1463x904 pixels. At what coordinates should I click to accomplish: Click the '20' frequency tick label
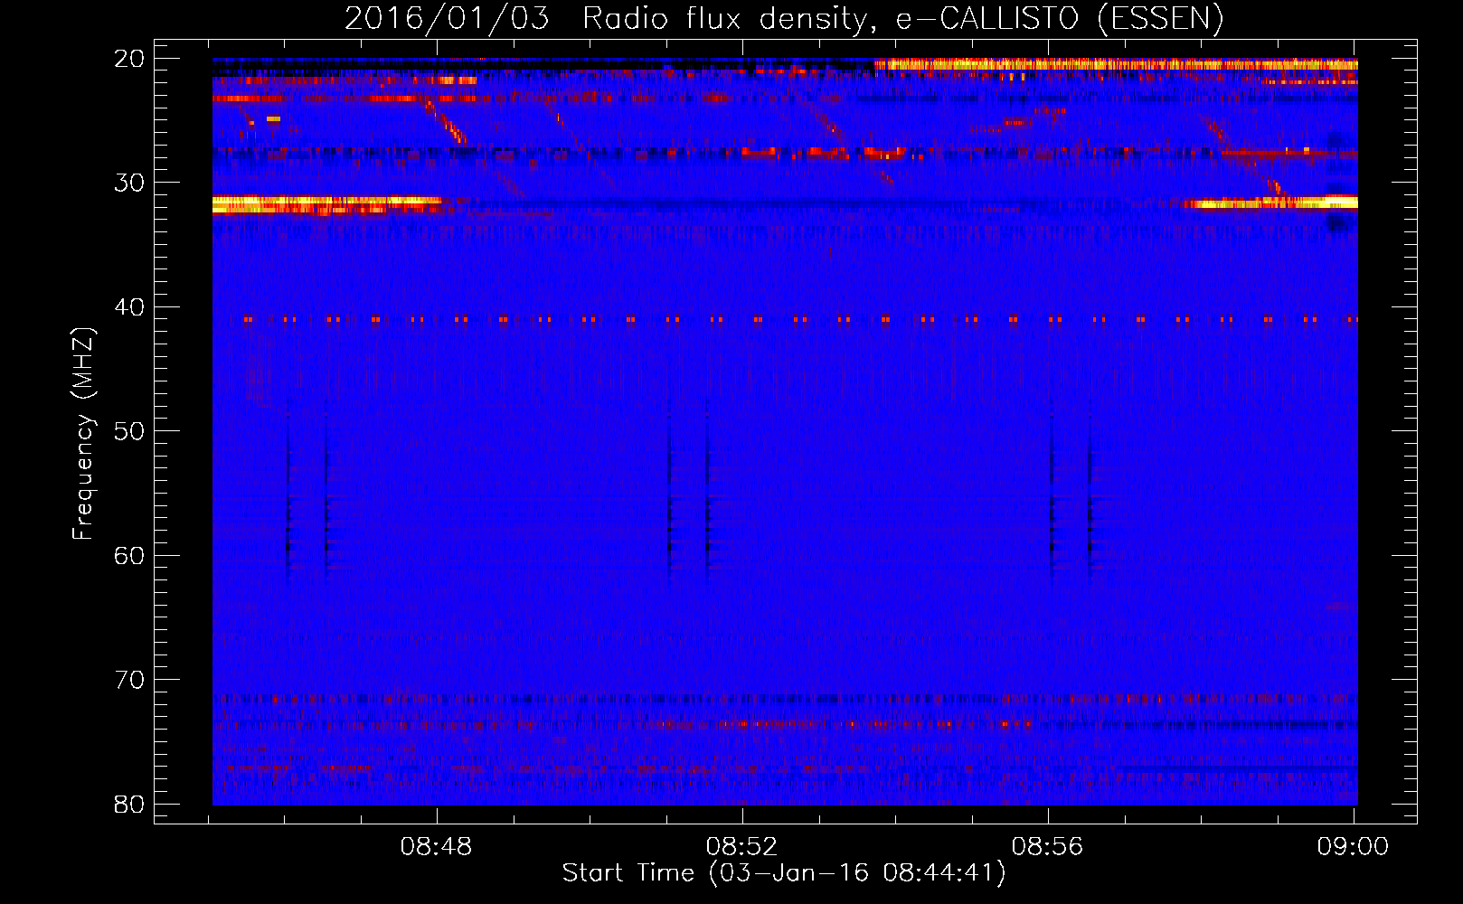point(129,59)
